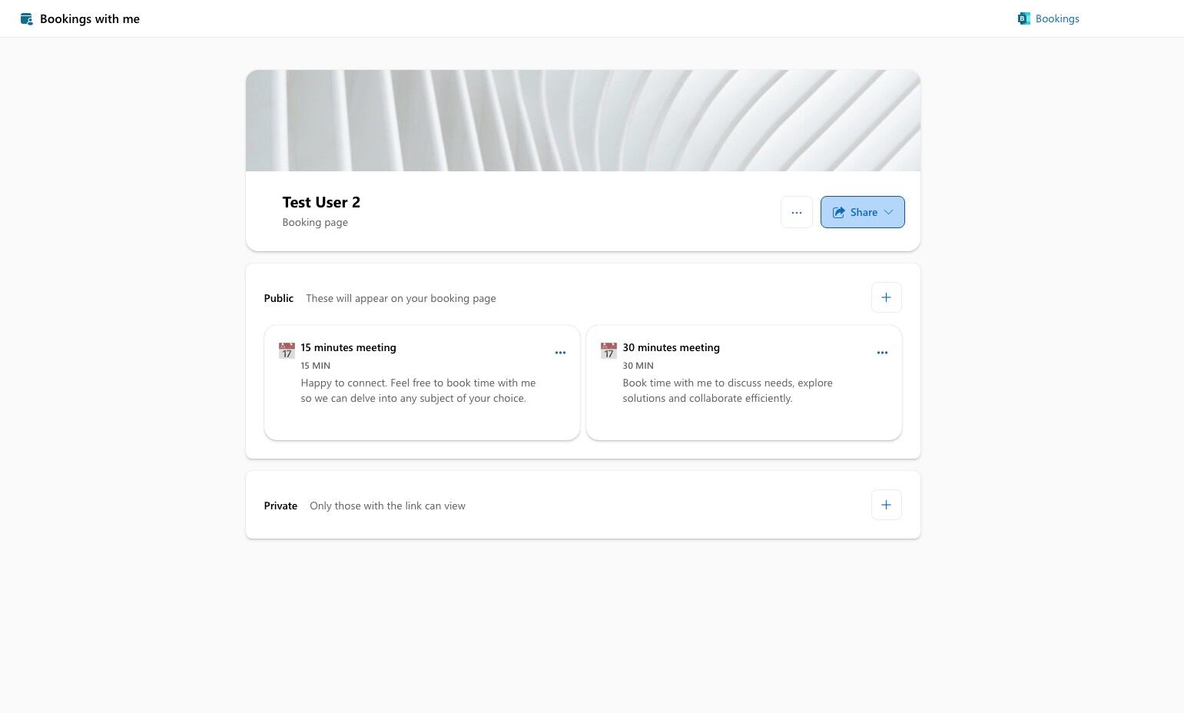Open booking page more options menu
1184x713 pixels.
coord(796,213)
